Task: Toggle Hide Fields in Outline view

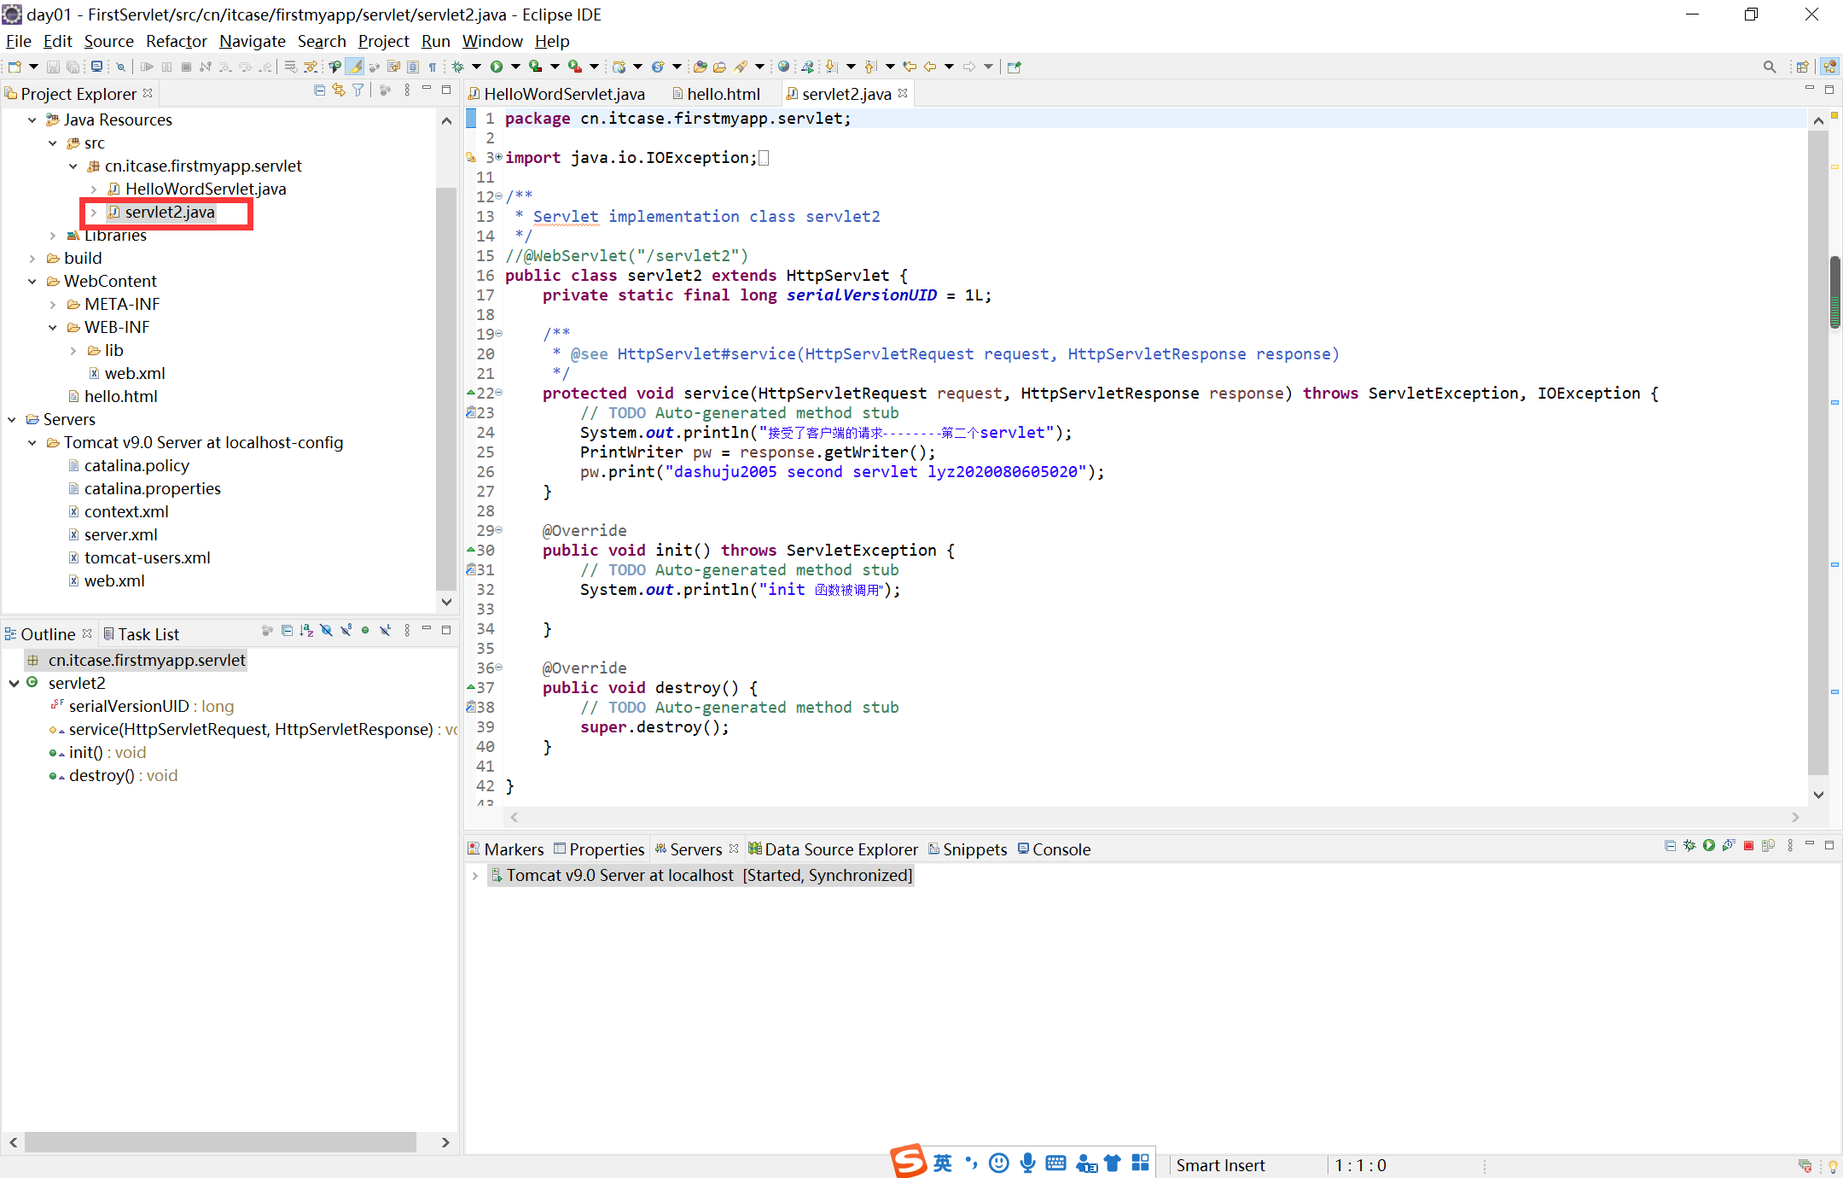Action: point(326,631)
